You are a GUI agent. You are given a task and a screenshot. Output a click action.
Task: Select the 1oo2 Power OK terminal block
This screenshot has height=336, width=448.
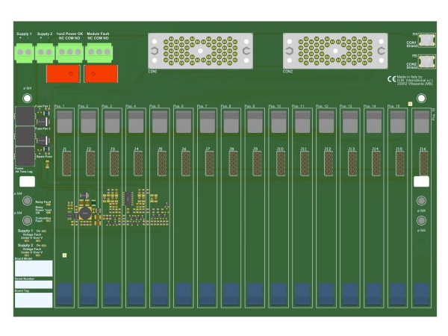[x=70, y=52]
